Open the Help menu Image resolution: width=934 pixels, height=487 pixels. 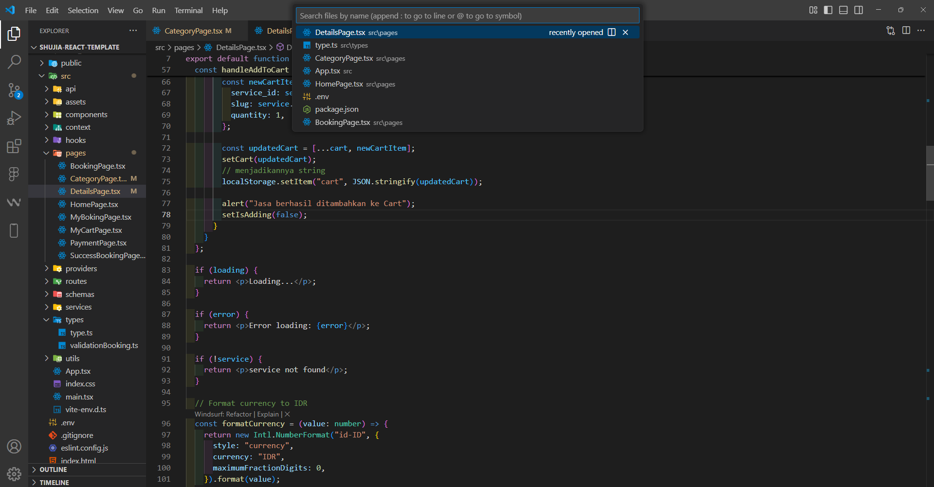click(220, 10)
